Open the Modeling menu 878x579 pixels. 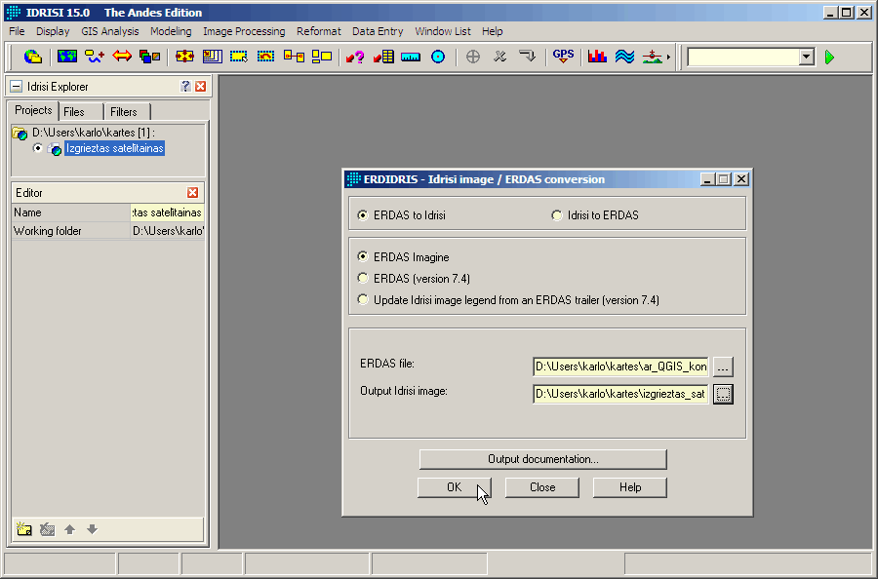pyautogui.click(x=171, y=31)
